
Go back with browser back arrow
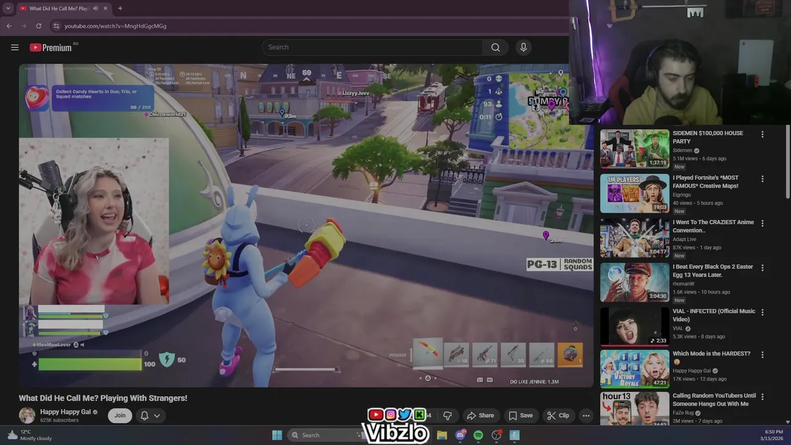(9, 26)
